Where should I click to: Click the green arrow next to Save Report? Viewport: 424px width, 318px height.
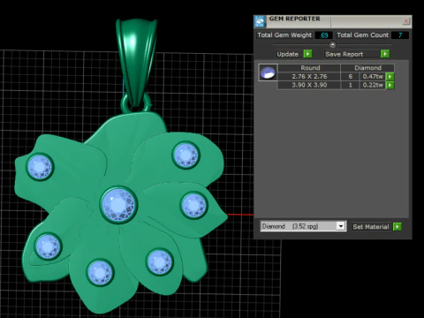(x=385, y=54)
